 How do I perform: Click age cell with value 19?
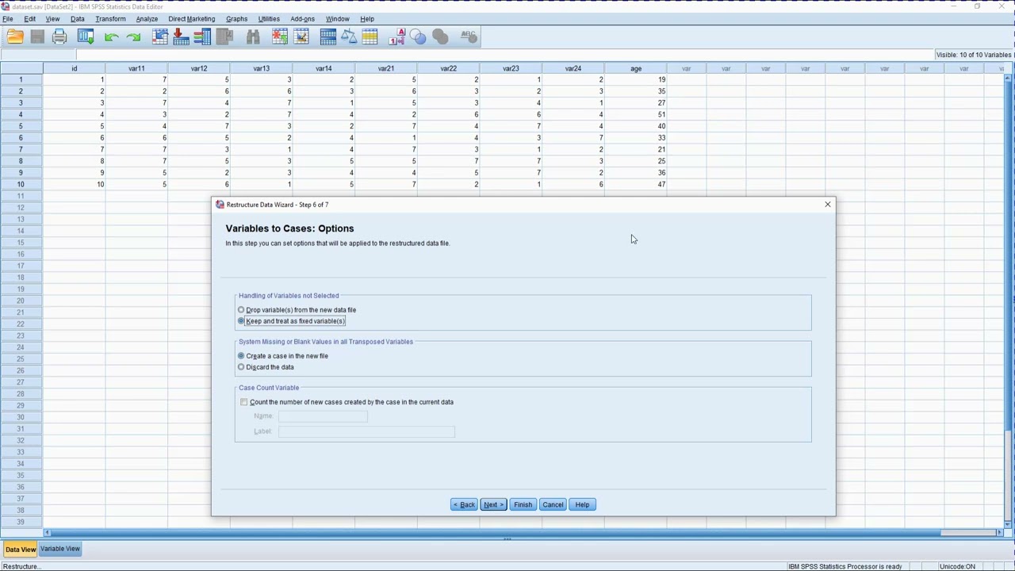(636, 79)
